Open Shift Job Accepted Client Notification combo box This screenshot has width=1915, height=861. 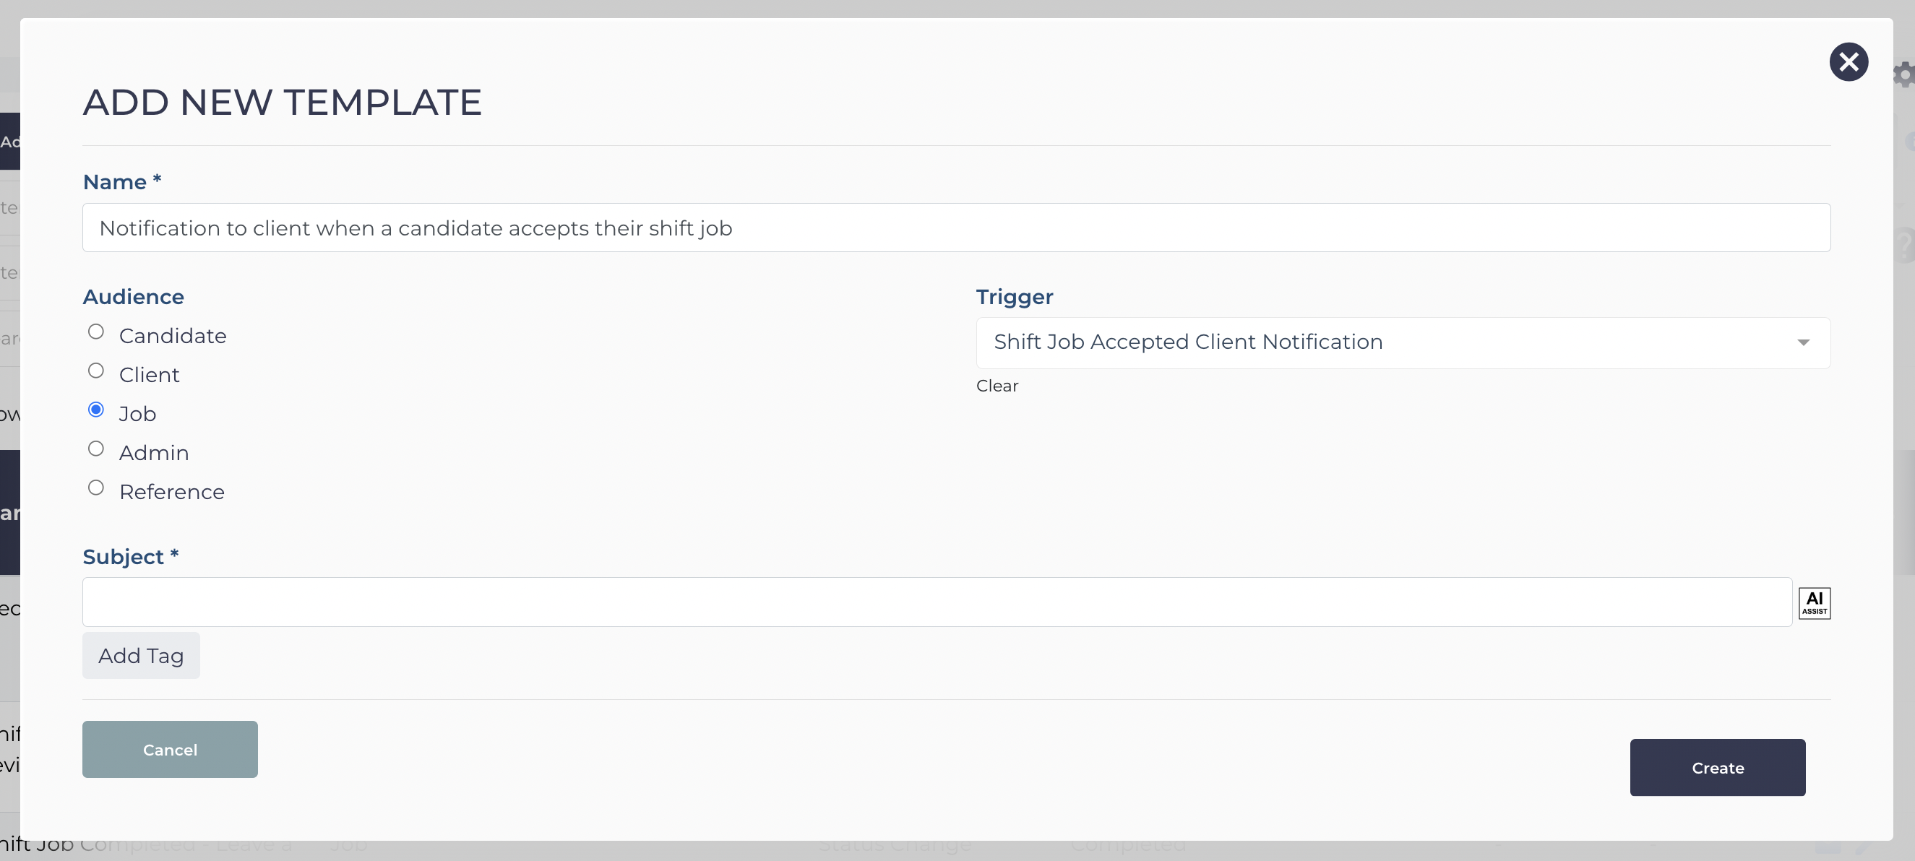pos(1402,342)
